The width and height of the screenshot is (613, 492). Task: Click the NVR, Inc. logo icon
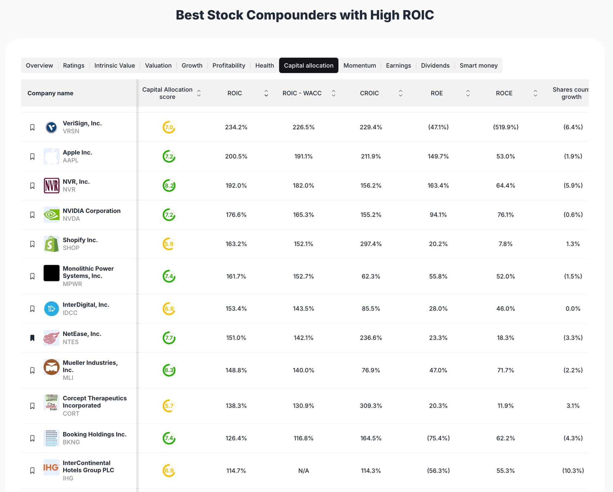point(51,185)
